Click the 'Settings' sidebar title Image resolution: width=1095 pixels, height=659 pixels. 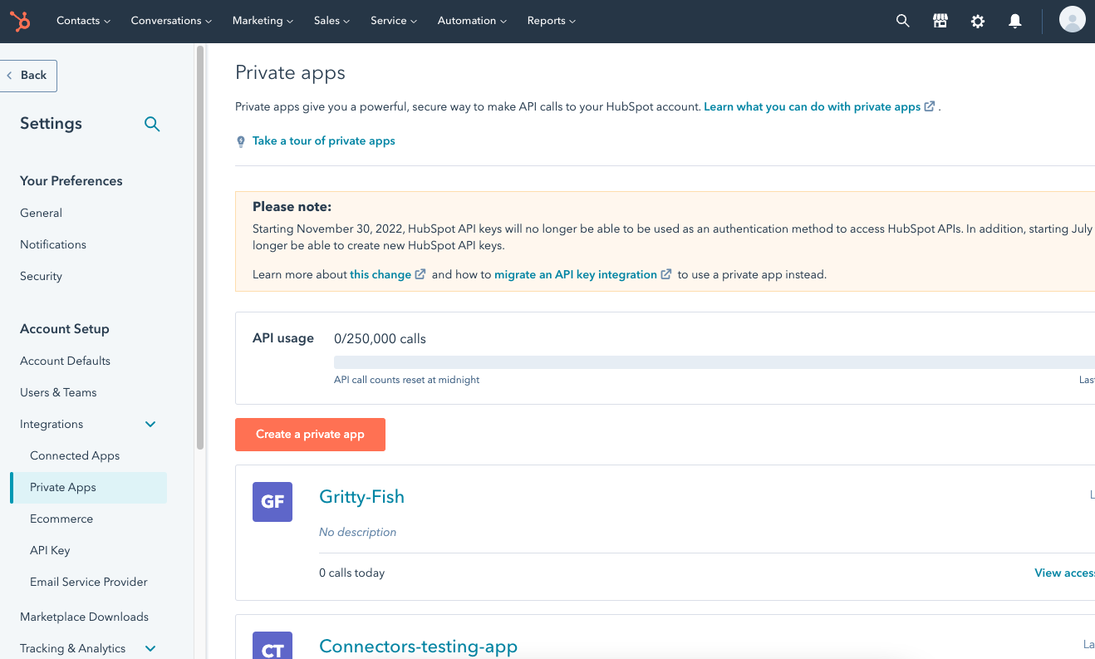point(51,123)
